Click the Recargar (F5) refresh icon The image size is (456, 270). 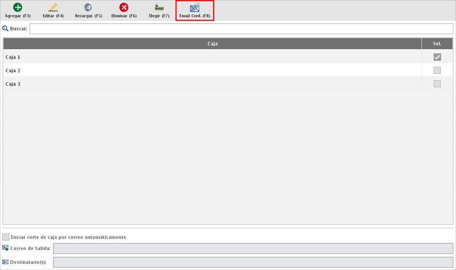pos(88,8)
